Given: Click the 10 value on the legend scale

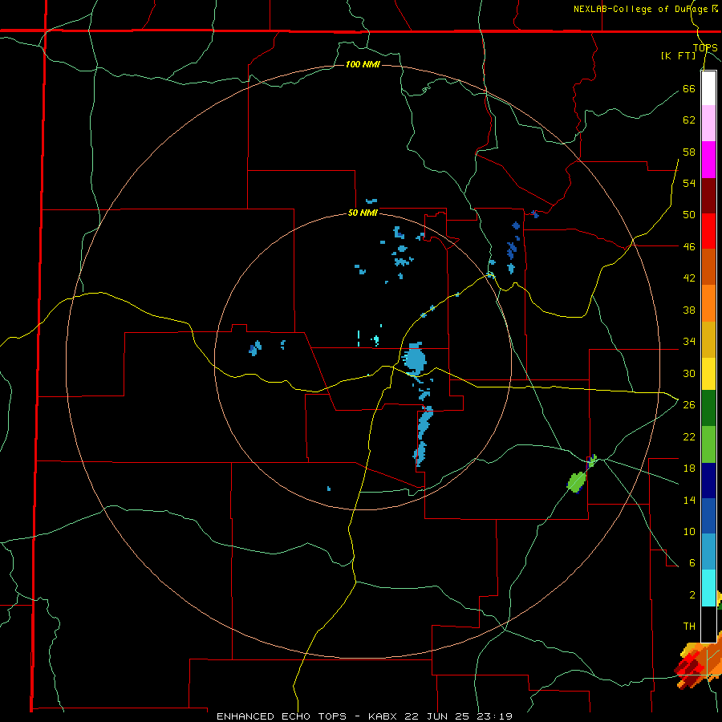Looking at the screenshot, I should click(689, 531).
